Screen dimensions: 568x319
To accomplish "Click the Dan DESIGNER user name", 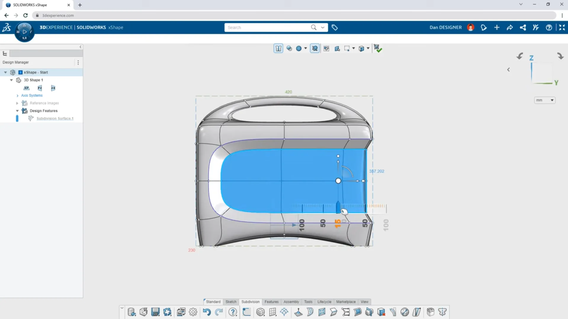I will (445, 27).
